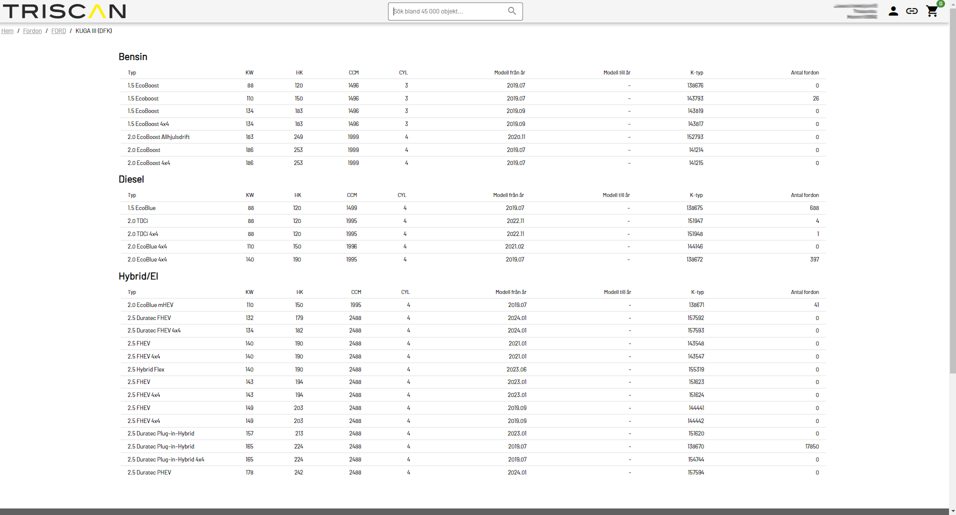This screenshot has width=956, height=515.
Task: Click K-typ 143793 cell
Action: click(x=695, y=98)
